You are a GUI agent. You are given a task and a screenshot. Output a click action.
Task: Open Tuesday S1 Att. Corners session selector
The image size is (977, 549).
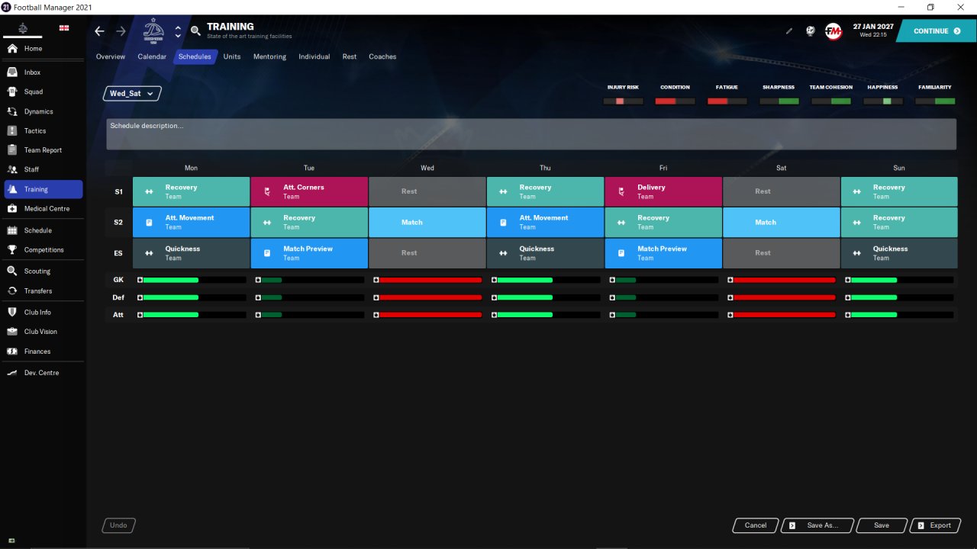[x=309, y=191]
